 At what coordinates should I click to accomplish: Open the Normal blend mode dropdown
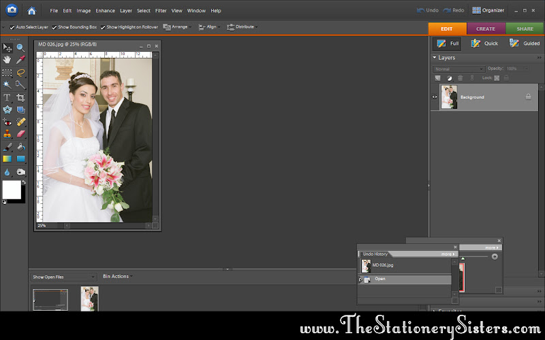pyautogui.click(x=458, y=69)
